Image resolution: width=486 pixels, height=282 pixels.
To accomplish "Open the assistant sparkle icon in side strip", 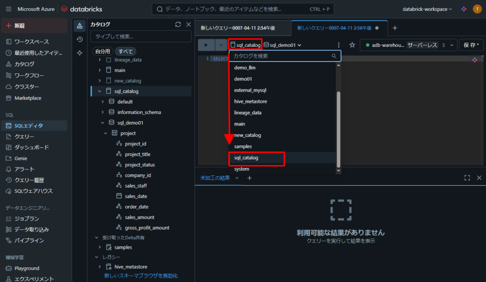I will (x=80, y=53).
